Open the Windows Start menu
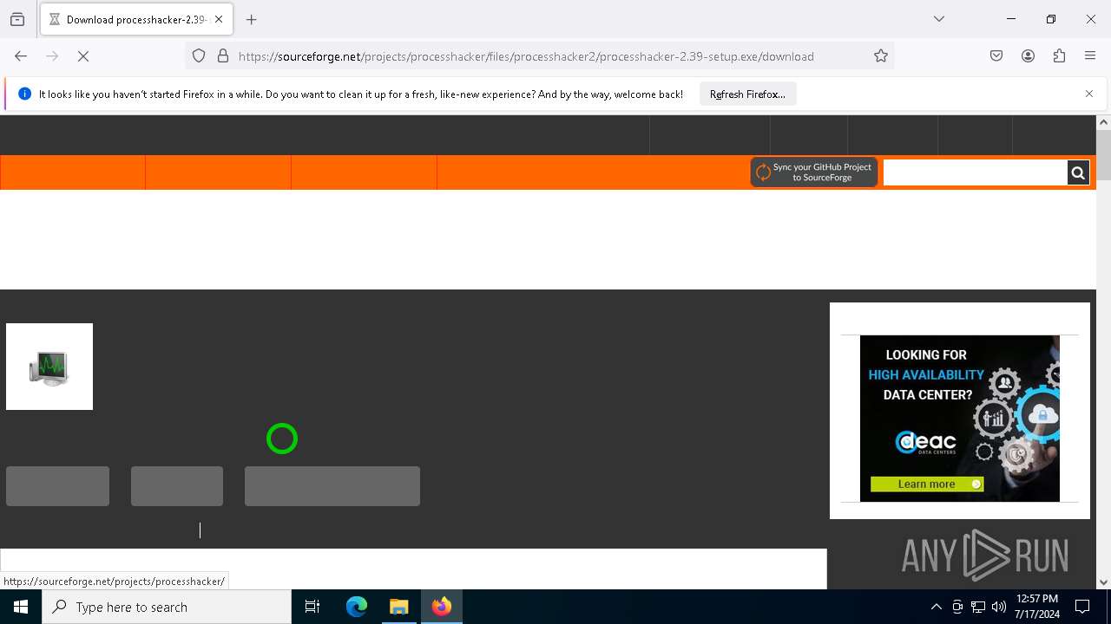This screenshot has height=624, width=1111. click(x=21, y=607)
